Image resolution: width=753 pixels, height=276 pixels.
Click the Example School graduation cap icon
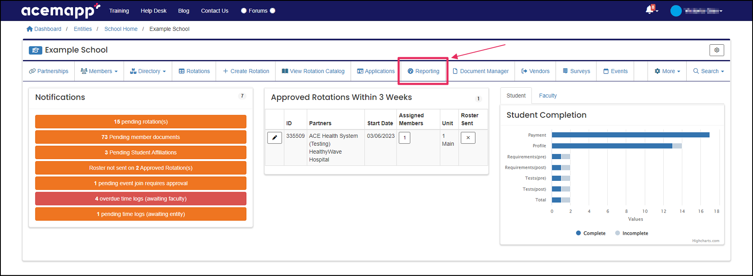(x=35, y=50)
